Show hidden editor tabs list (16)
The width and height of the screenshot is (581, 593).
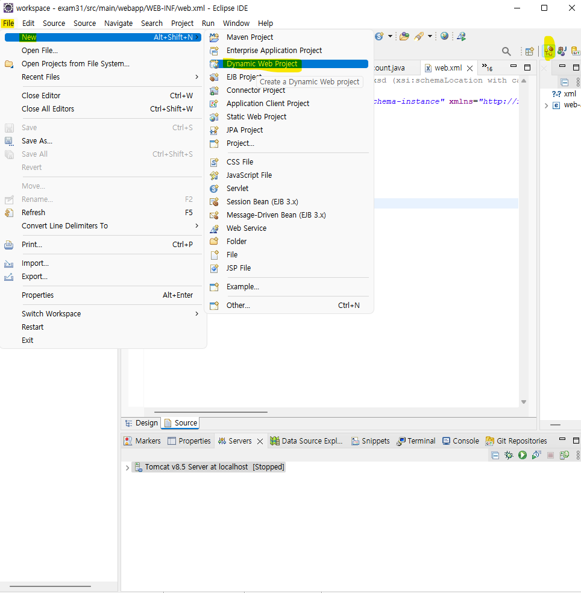pyautogui.click(x=487, y=67)
